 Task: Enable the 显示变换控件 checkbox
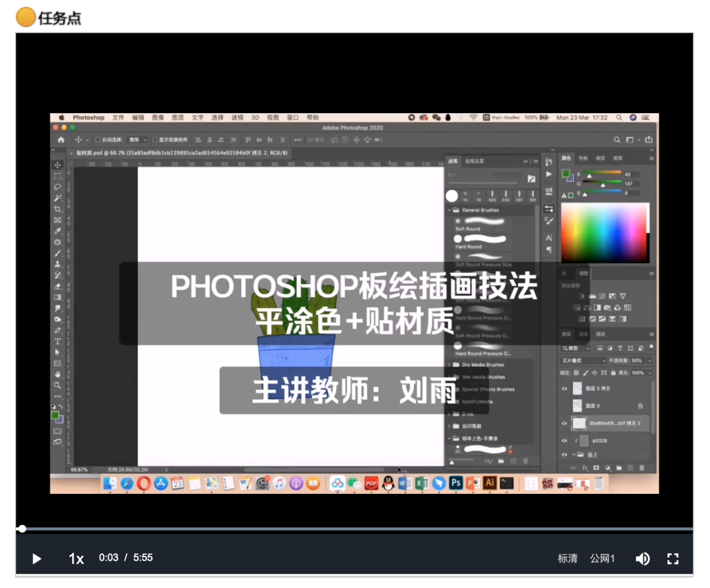[x=155, y=140]
